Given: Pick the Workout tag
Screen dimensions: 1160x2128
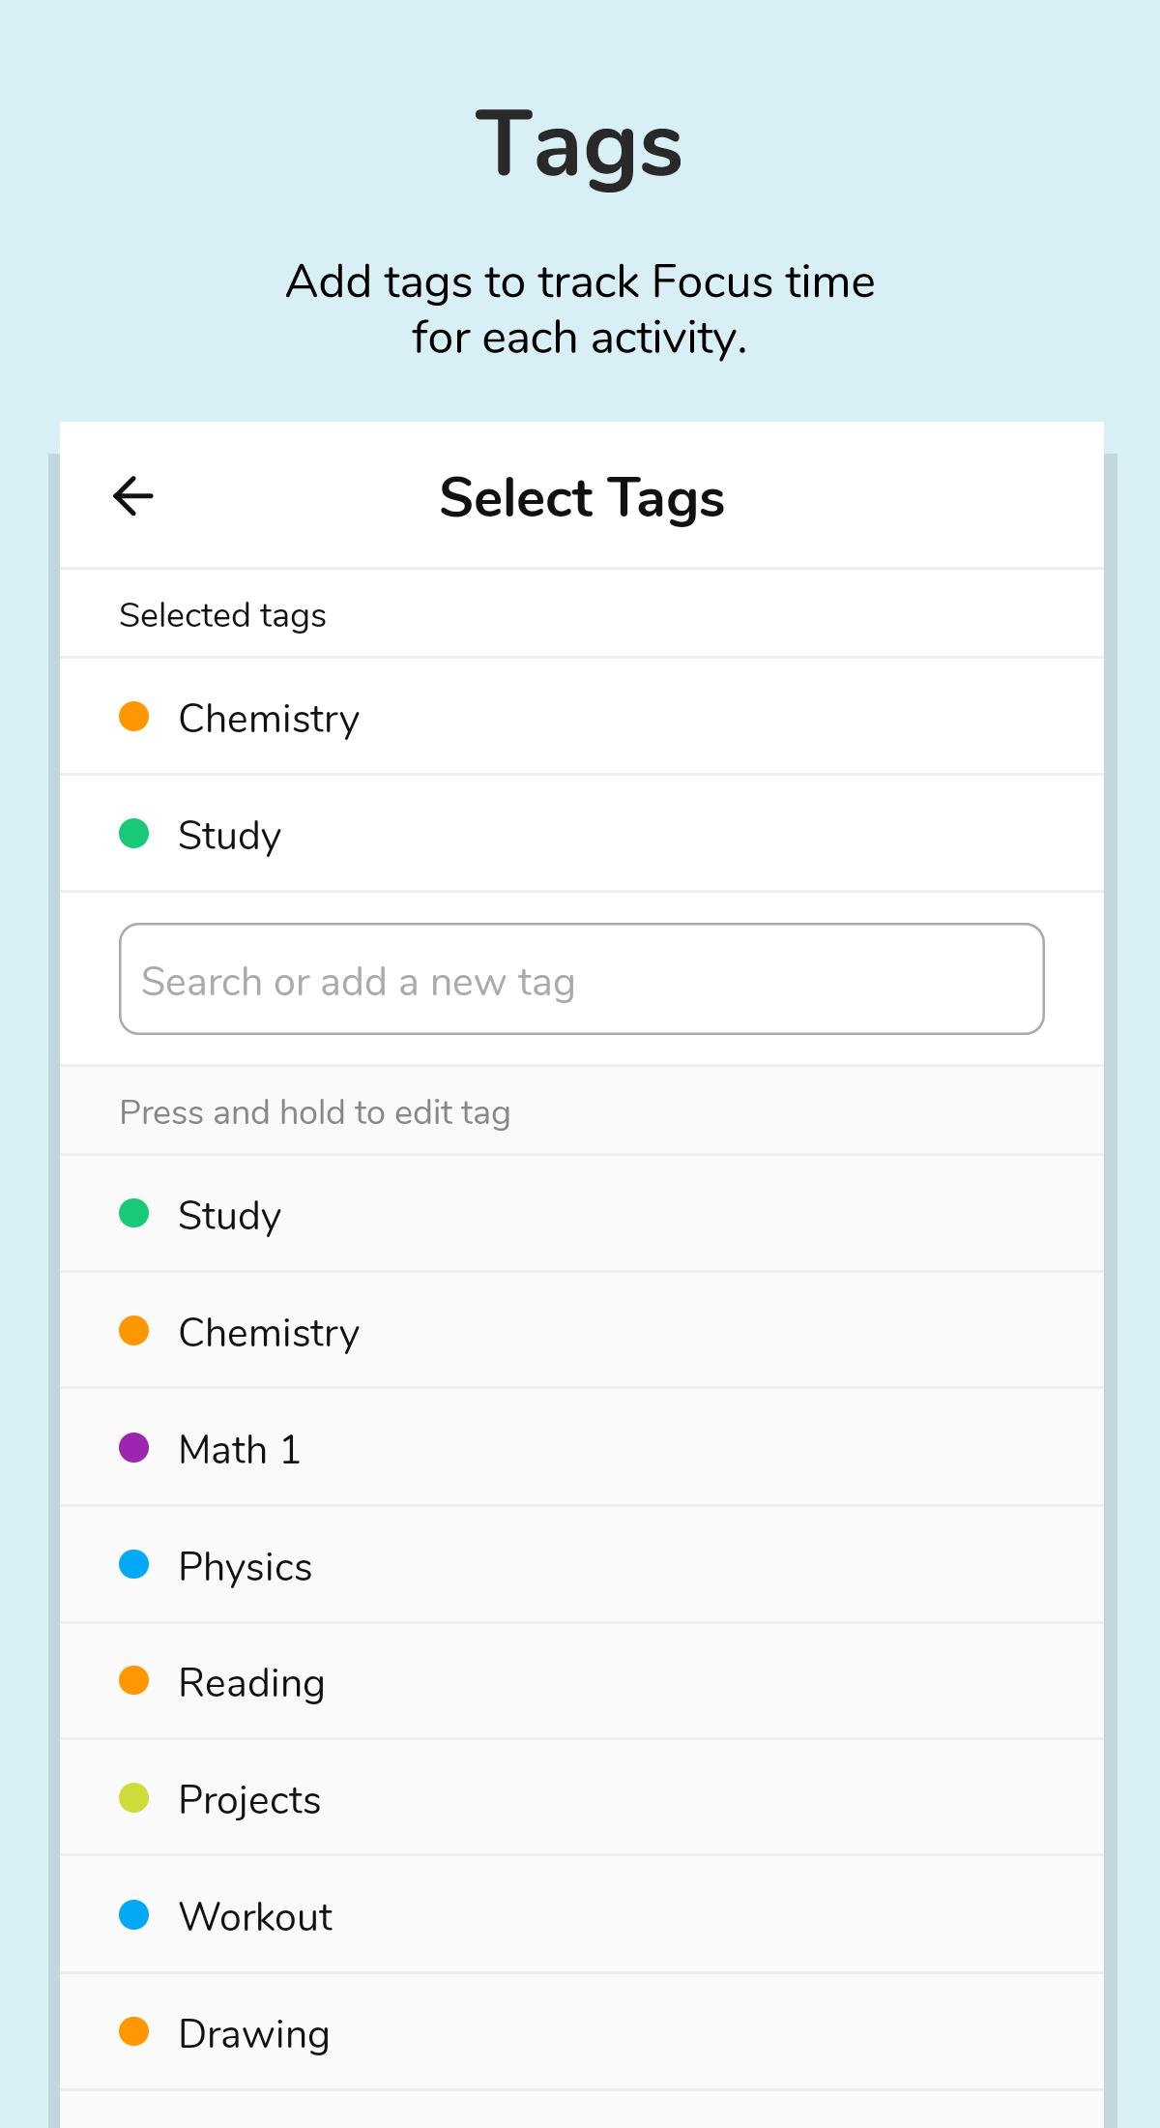Looking at the screenshot, I should pos(255,1916).
